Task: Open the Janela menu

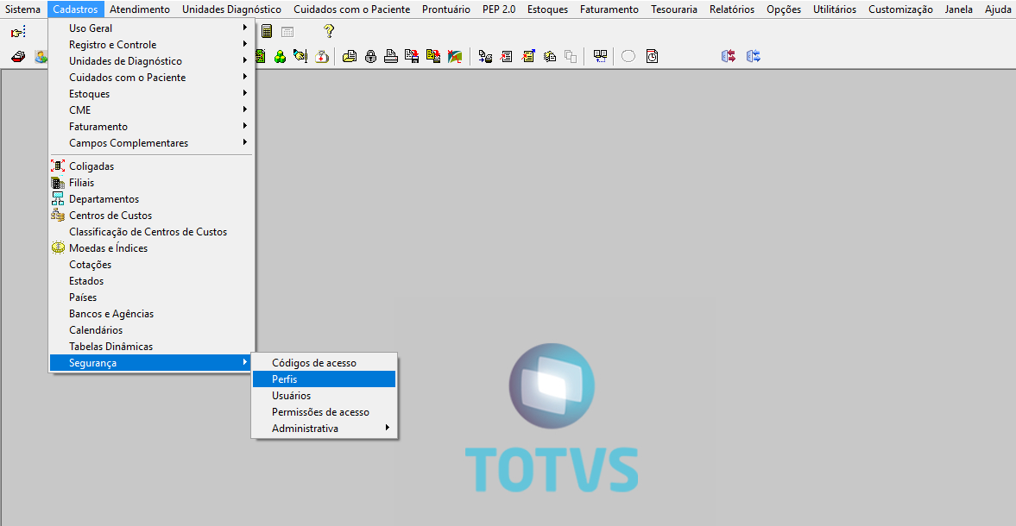Action: pyautogui.click(x=958, y=9)
